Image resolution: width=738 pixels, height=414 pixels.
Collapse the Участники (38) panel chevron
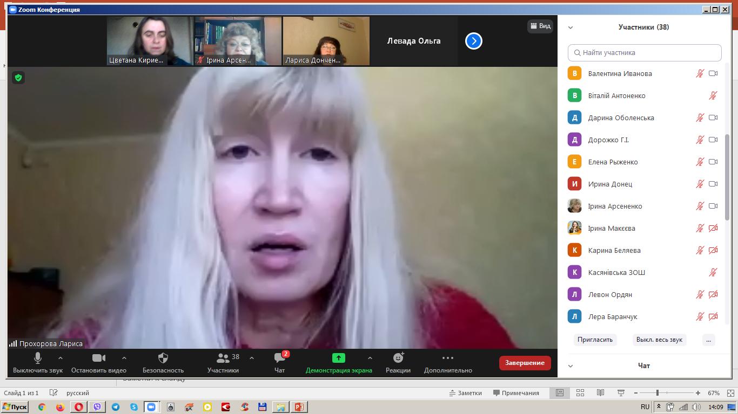point(571,27)
